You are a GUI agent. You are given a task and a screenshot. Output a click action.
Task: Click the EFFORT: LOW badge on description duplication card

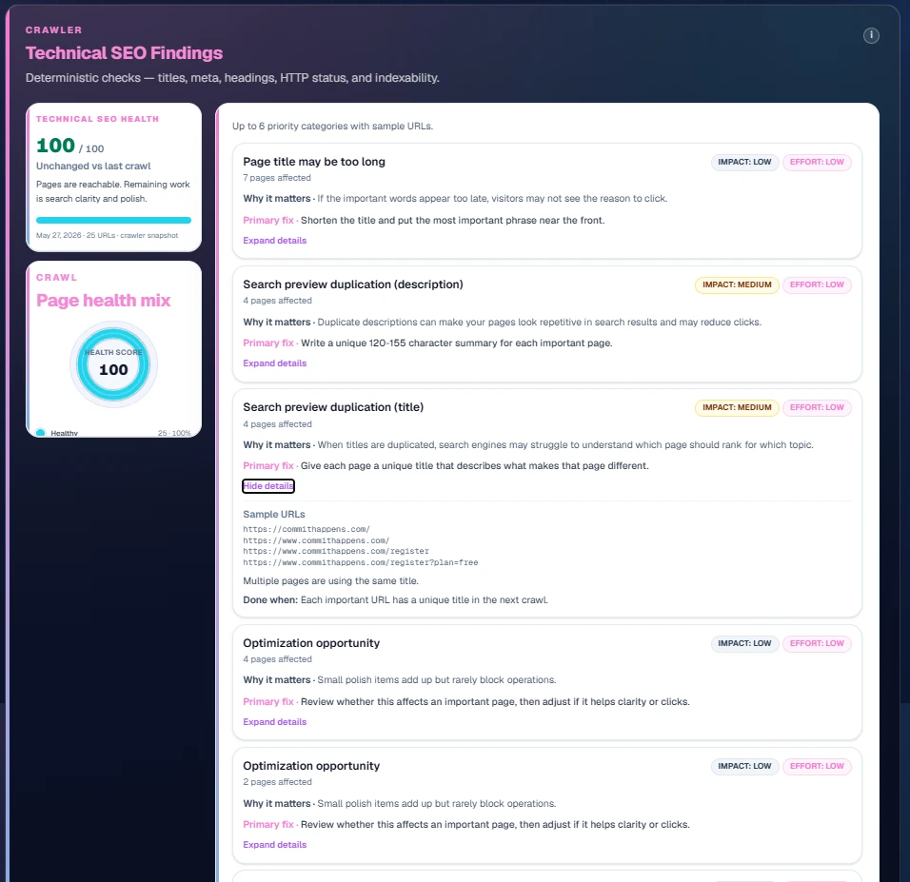coord(817,284)
